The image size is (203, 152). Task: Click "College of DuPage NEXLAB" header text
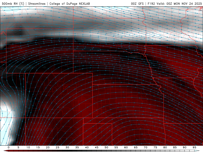pos(70,4)
